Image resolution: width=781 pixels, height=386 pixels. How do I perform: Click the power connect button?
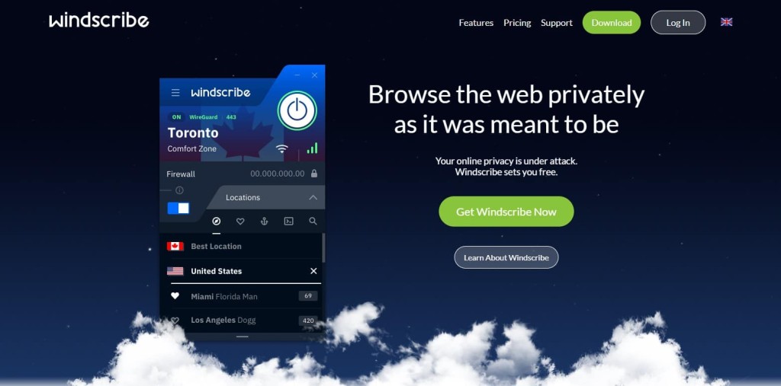(297, 110)
